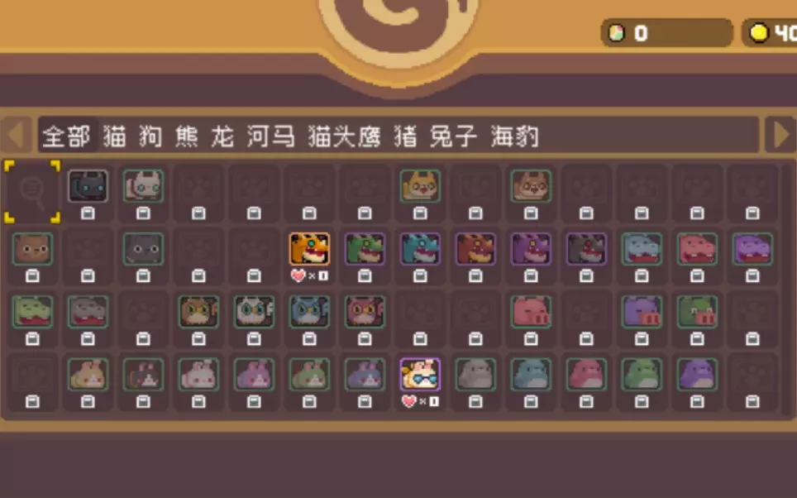Open the 兔子 tab

(453, 136)
